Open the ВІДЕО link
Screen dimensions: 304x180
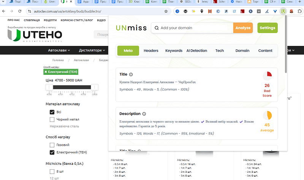101,20
